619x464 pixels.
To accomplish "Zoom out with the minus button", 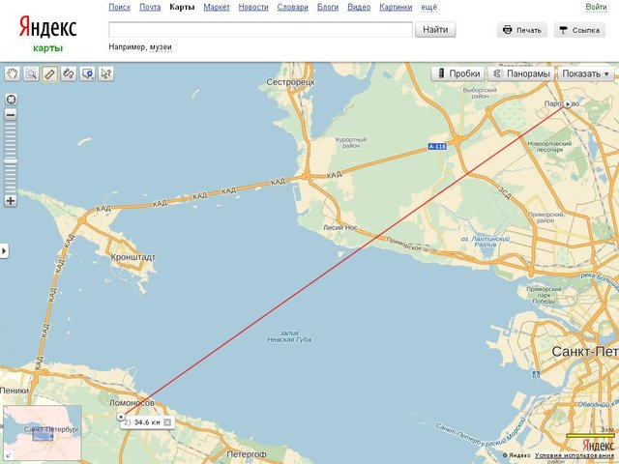I will (11, 115).
